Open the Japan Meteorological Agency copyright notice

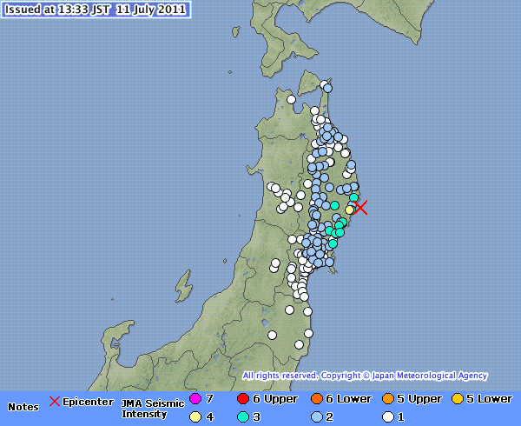365,376
